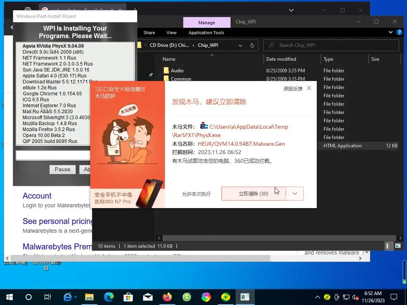Open the Account link in browser

[x=37, y=195]
